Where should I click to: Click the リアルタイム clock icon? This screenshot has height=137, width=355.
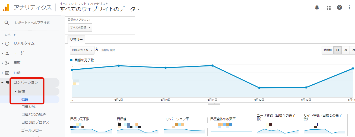tap(7, 43)
